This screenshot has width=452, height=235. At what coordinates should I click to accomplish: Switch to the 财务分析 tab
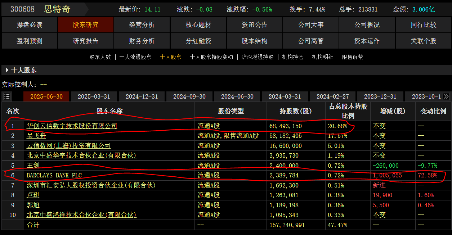point(142,41)
